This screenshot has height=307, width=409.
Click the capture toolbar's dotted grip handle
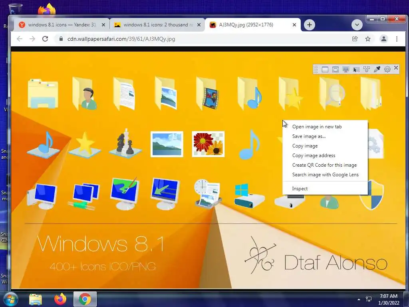click(316, 69)
